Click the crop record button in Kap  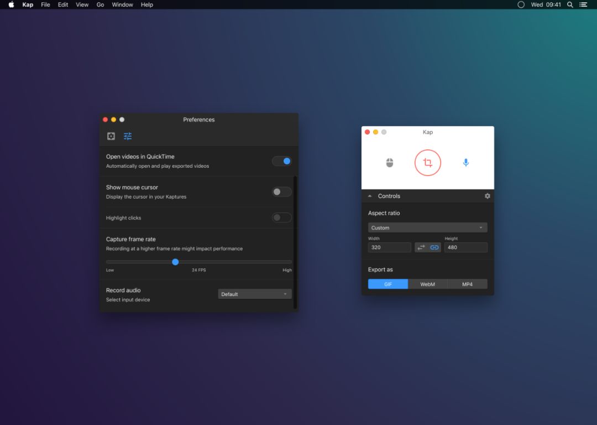pos(427,163)
